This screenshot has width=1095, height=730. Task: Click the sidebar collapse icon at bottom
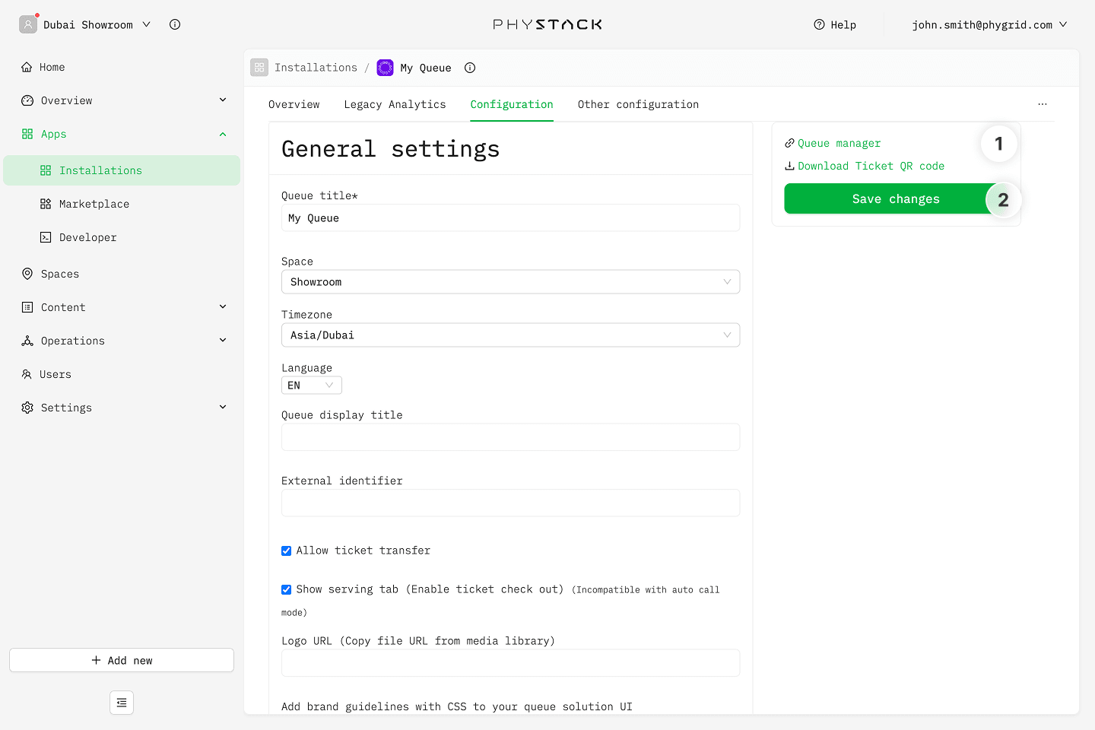tap(122, 703)
